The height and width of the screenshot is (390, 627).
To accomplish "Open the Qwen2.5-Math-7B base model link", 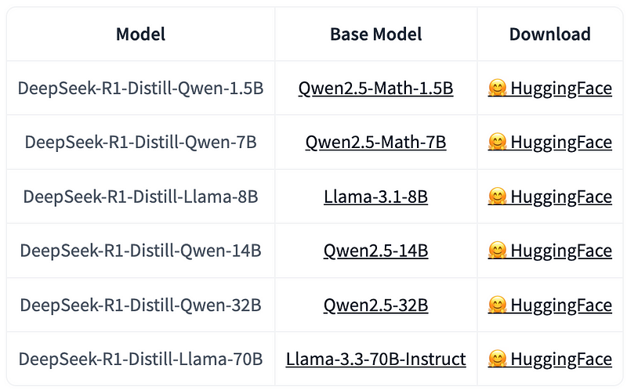I will click(375, 143).
